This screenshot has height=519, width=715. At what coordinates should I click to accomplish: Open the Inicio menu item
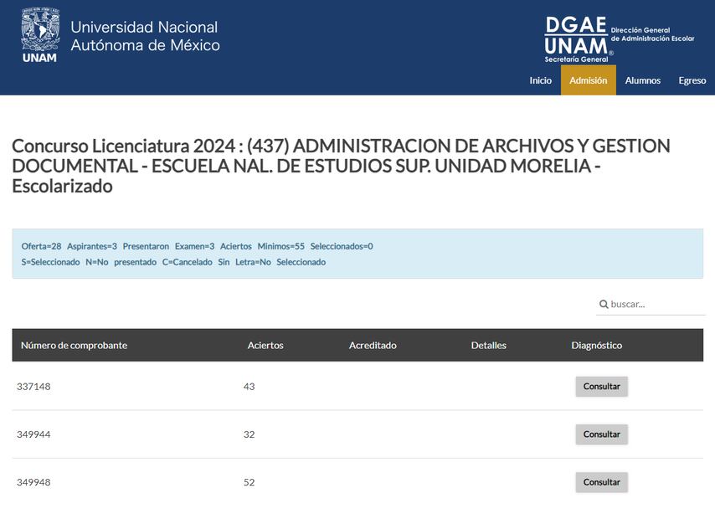point(540,80)
